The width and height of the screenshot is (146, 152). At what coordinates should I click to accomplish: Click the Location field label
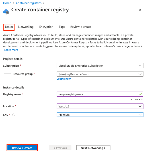pyautogui.click(x=9, y=106)
